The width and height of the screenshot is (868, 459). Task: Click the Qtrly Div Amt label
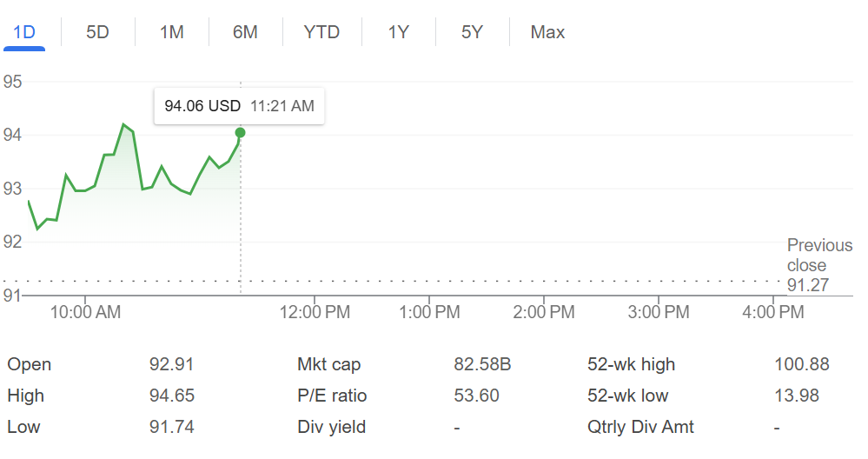640,427
